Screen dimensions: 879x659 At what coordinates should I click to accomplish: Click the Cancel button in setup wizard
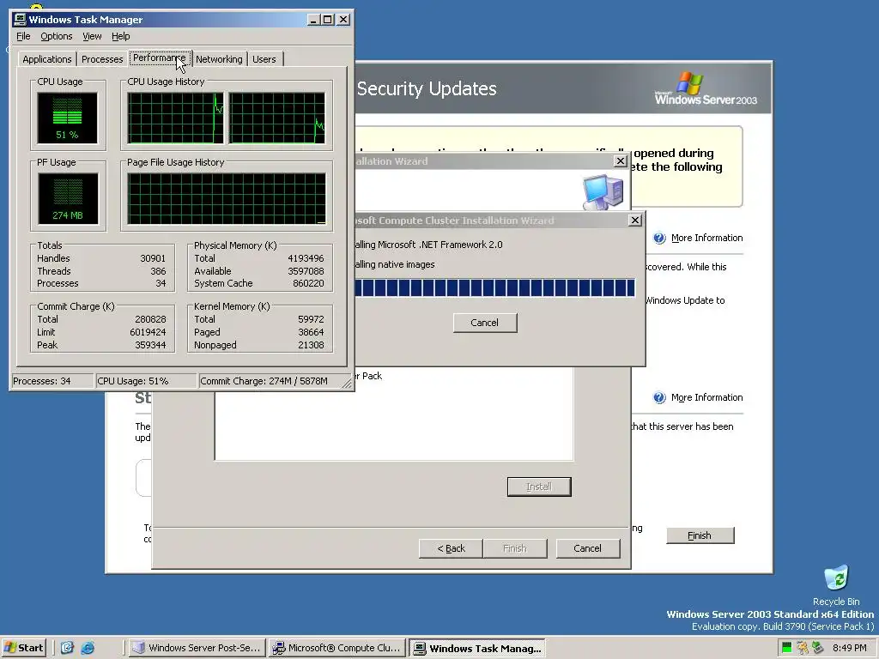pos(587,548)
